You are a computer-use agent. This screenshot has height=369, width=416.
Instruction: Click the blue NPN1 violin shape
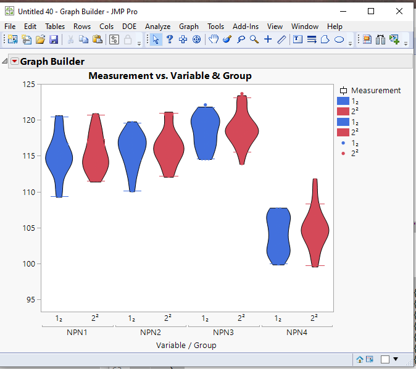pos(59,157)
